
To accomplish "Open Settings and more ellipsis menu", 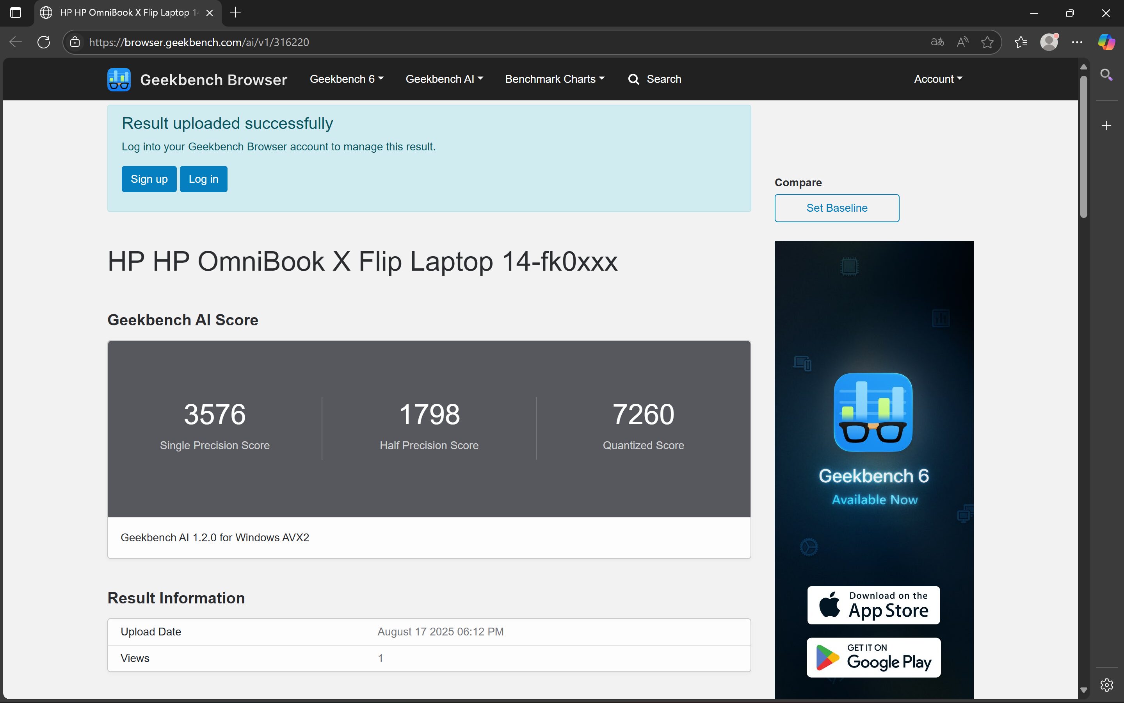I will 1077,42.
